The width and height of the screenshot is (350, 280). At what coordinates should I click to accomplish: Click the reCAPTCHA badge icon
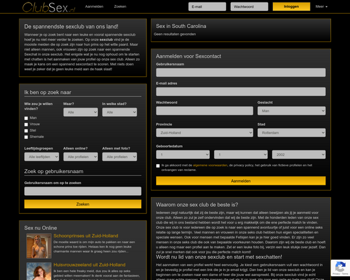click(340, 268)
